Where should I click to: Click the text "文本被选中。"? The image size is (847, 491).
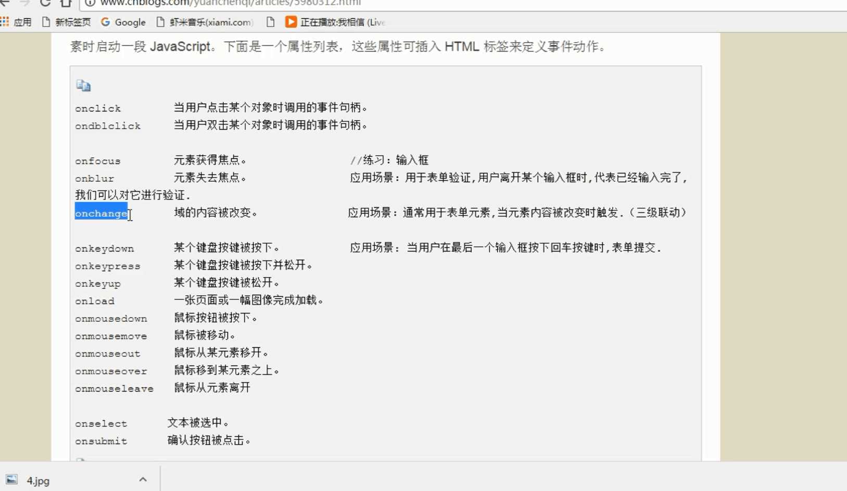coord(199,423)
